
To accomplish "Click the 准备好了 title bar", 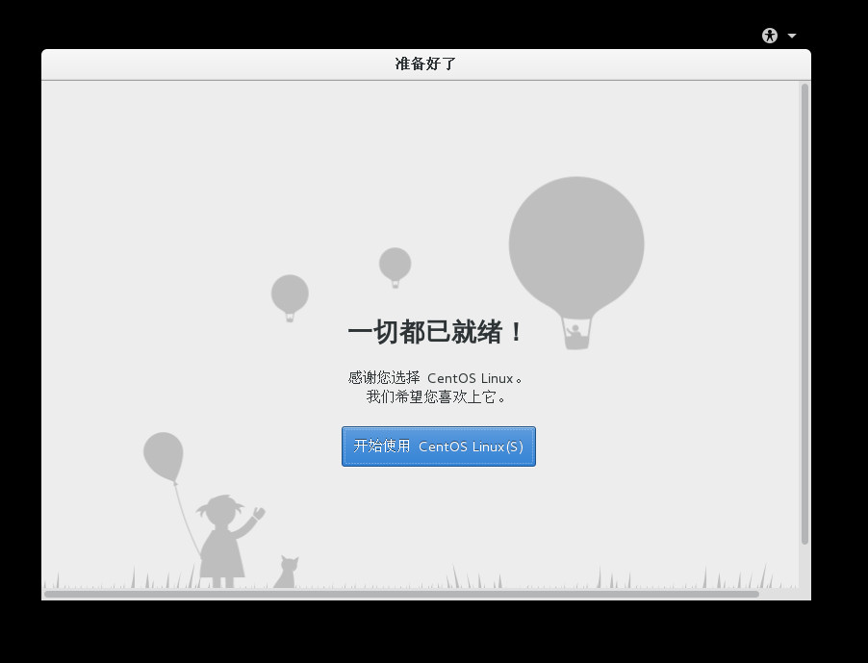I will pos(425,64).
